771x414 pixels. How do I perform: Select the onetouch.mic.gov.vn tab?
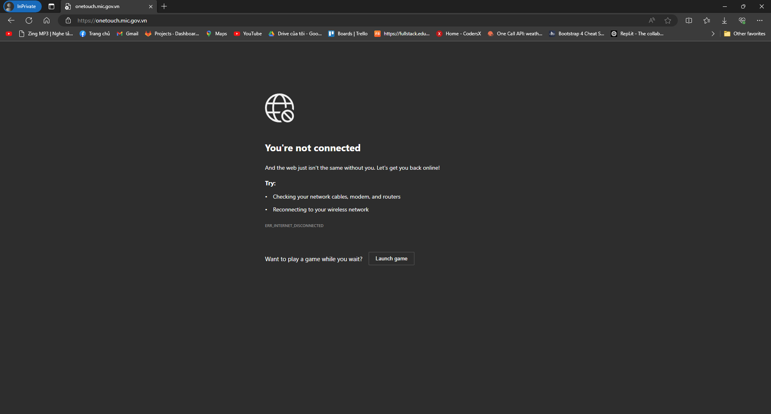(x=104, y=6)
